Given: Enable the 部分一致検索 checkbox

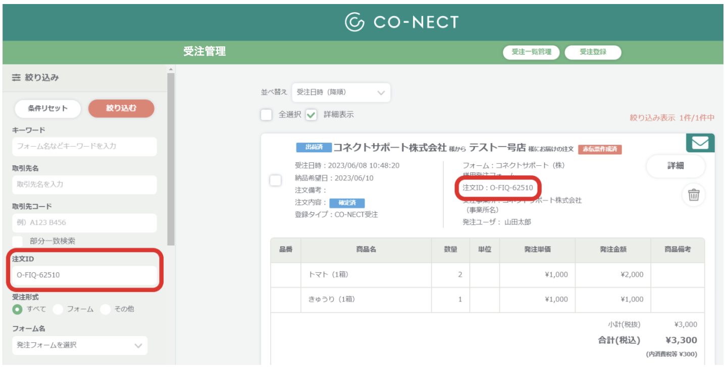Looking at the screenshot, I should (x=18, y=241).
